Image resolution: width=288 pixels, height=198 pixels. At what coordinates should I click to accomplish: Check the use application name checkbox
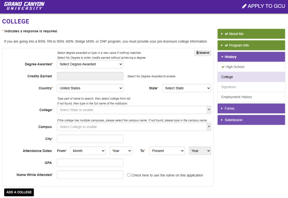(129, 175)
